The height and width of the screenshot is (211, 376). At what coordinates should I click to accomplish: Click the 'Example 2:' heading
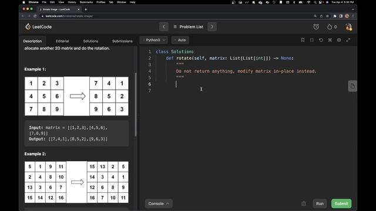coord(35,154)
